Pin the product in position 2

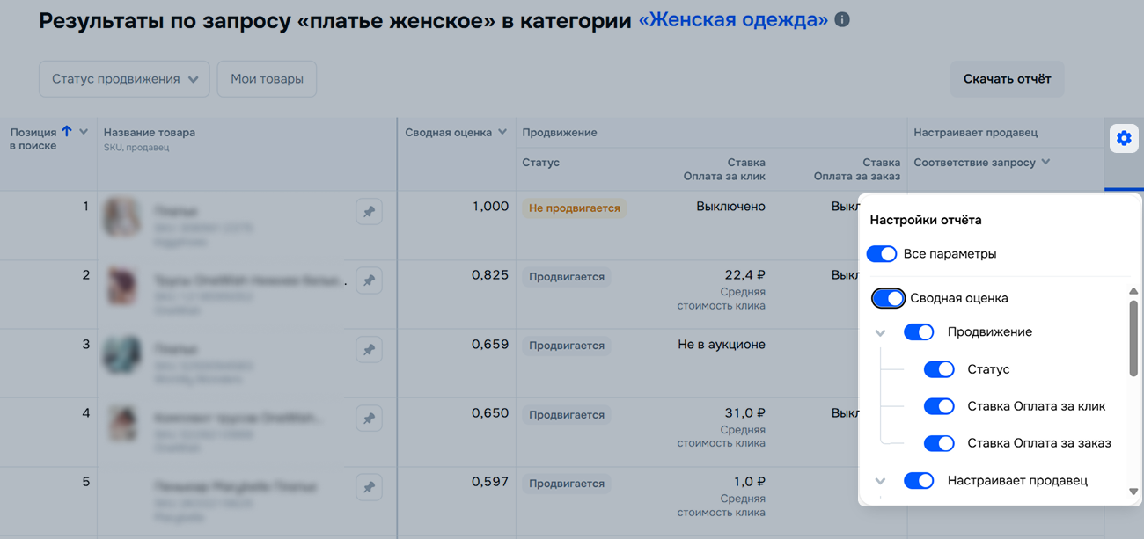[369, 280]
